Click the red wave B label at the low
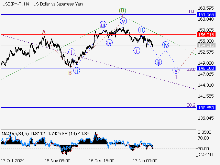The height and width of the screenshot is (165, 220). 70,73
